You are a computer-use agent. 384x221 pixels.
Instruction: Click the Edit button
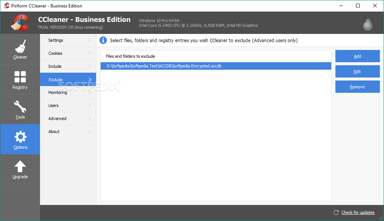tap(357, 72)
